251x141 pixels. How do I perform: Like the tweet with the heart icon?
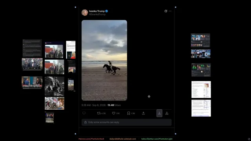click(x=113, y=113)
